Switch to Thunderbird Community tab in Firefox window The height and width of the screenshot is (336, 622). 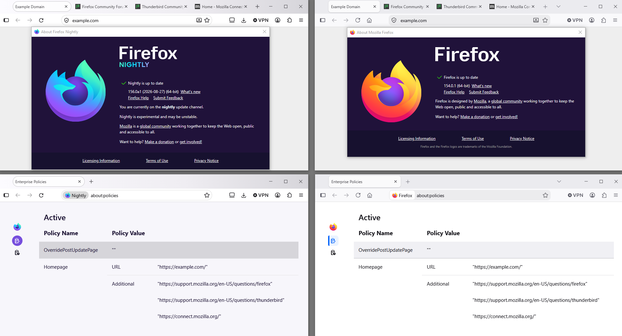click(459, 7)
